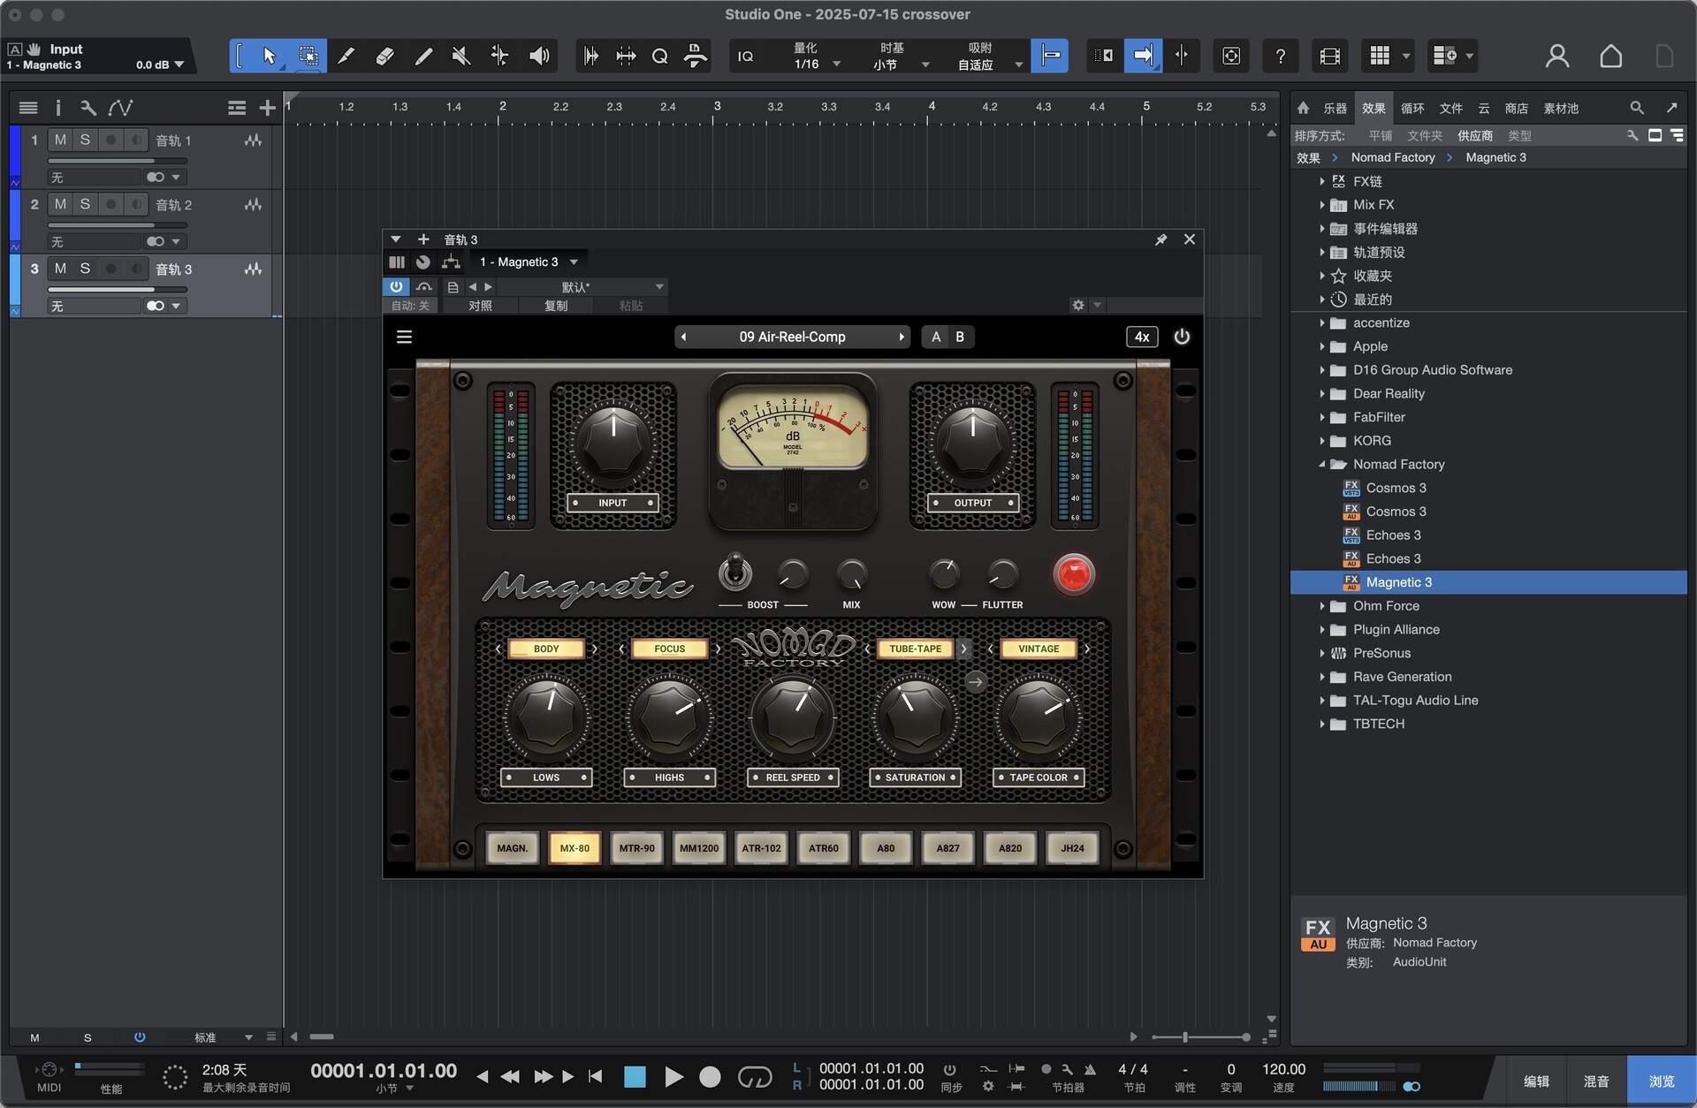Solo track 音轨 2

pyautogui.click(x=85, y=204)
